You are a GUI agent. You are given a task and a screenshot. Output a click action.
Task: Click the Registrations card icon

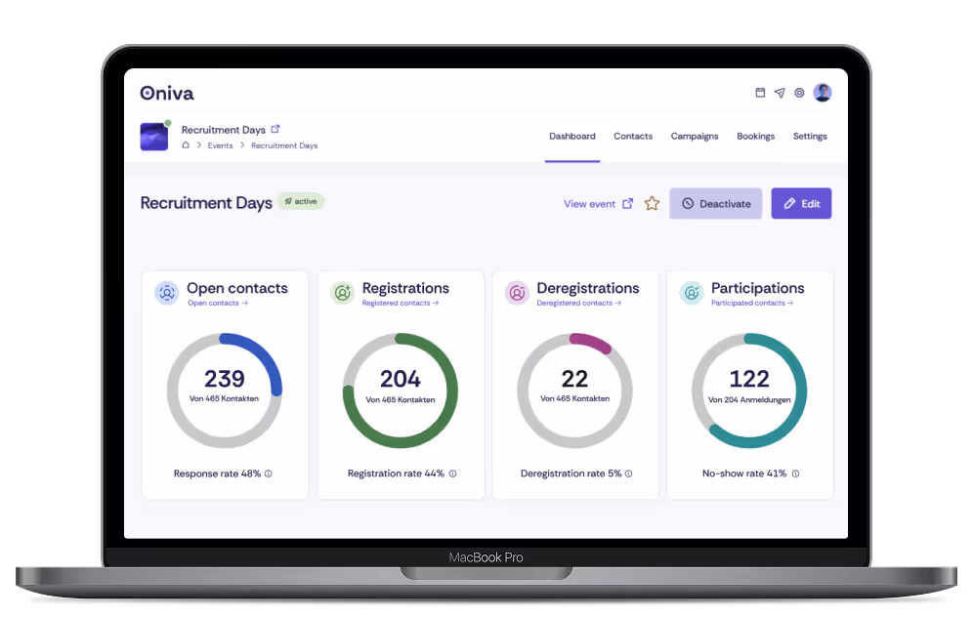point(343,293)
